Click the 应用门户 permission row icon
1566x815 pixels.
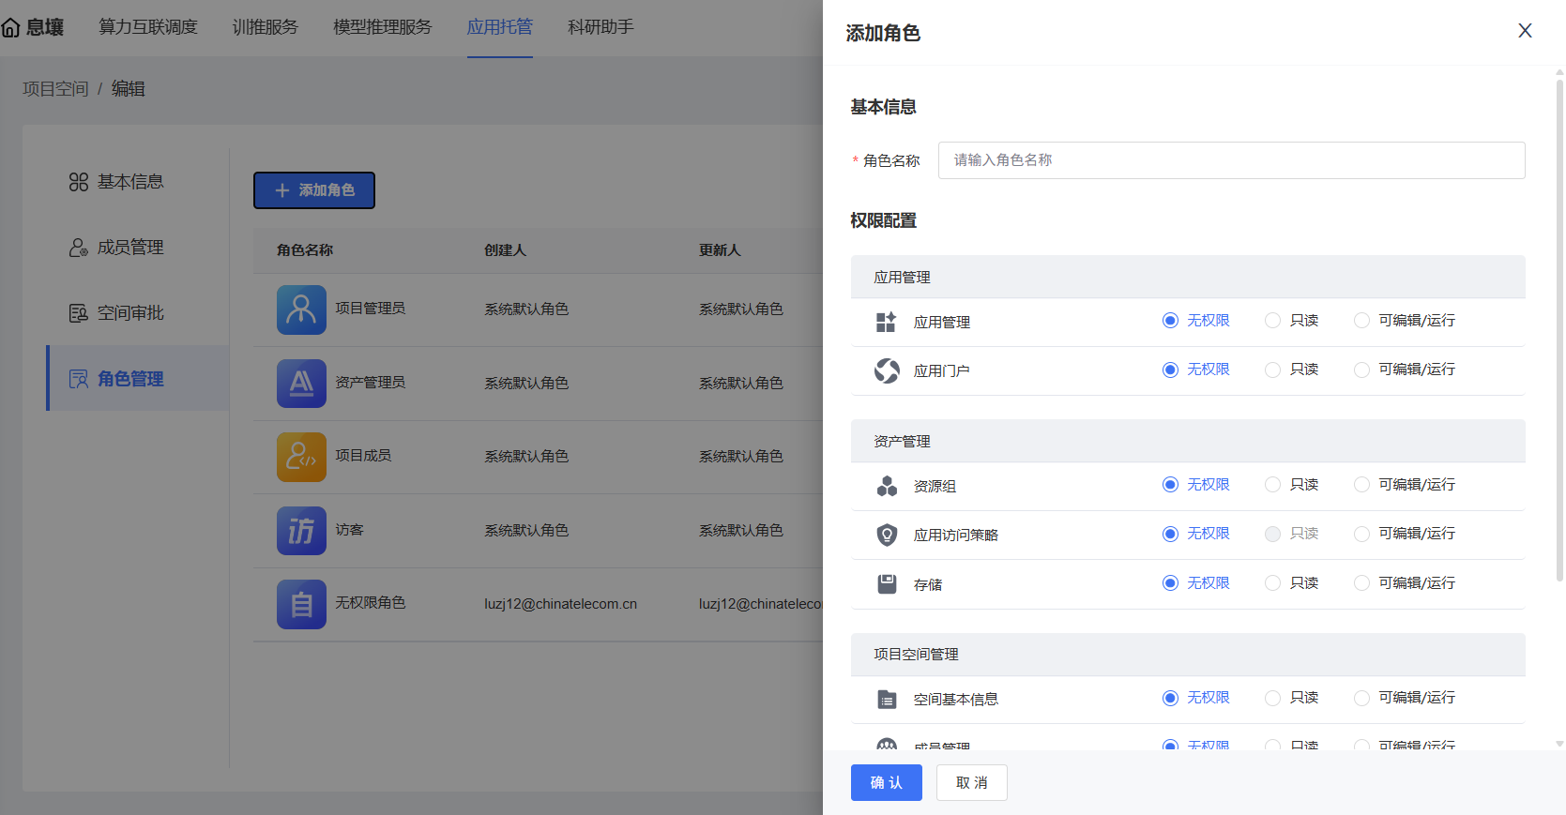pos(887,371)
